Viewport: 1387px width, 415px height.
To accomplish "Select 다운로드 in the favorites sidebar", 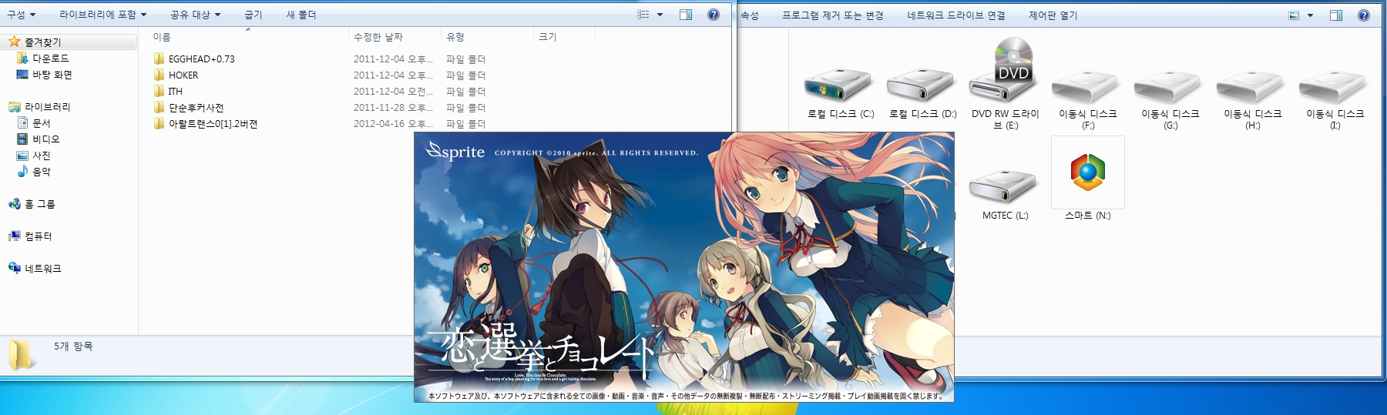I will coord(50,59).
